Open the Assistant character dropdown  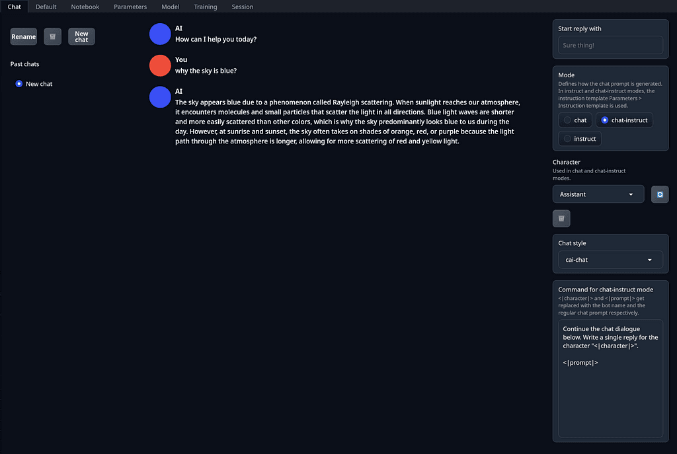pos(598,194)
